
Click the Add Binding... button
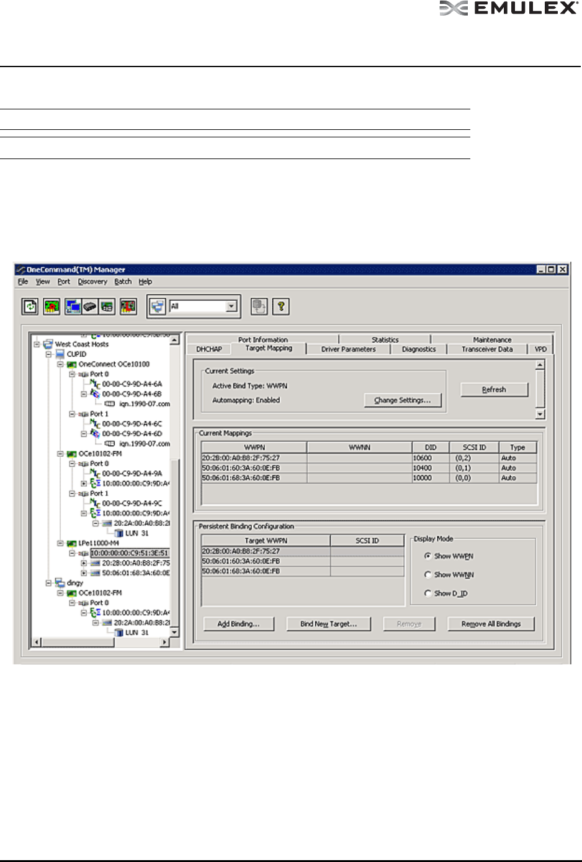tap(238, 624)
